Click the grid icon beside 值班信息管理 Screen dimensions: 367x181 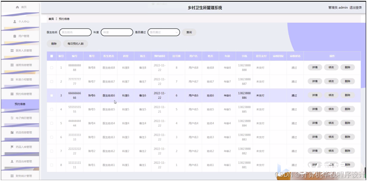12,65
